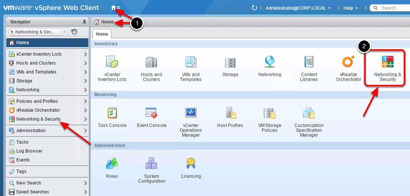Click vmware vSphere Web Client logo

click(x=51, y=7)
